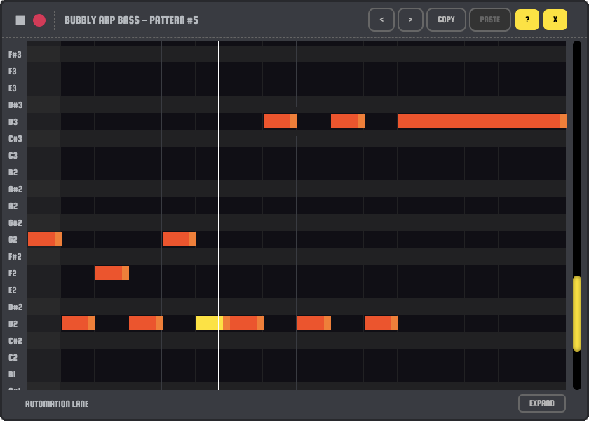589x421 pixels.
Task: Click the Automation Lane label
Action: pos(57,403)
